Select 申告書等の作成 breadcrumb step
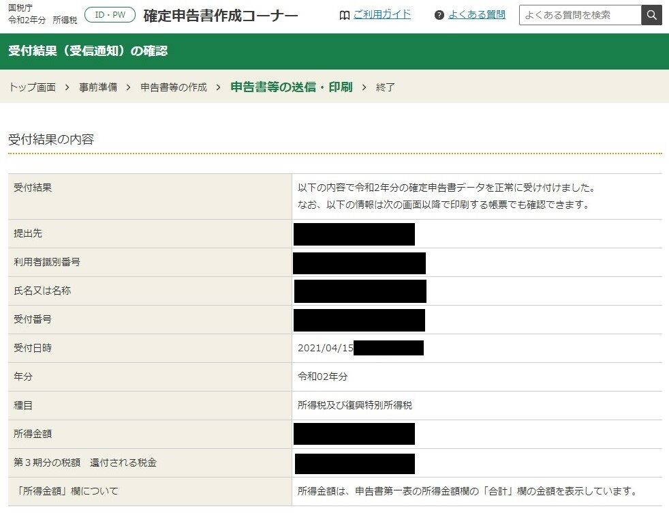This screenshot has width=669, height=513. pos(174,87)
